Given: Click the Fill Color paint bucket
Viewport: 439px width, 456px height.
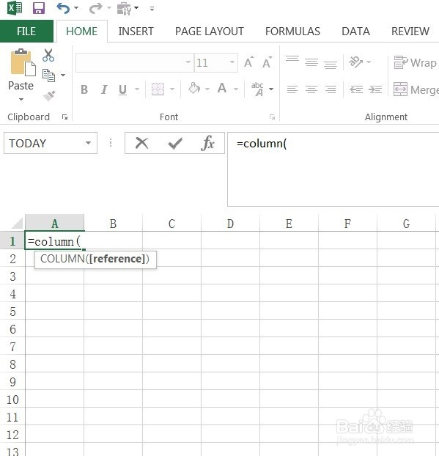Looking at the screenshot, I should 194,88.
